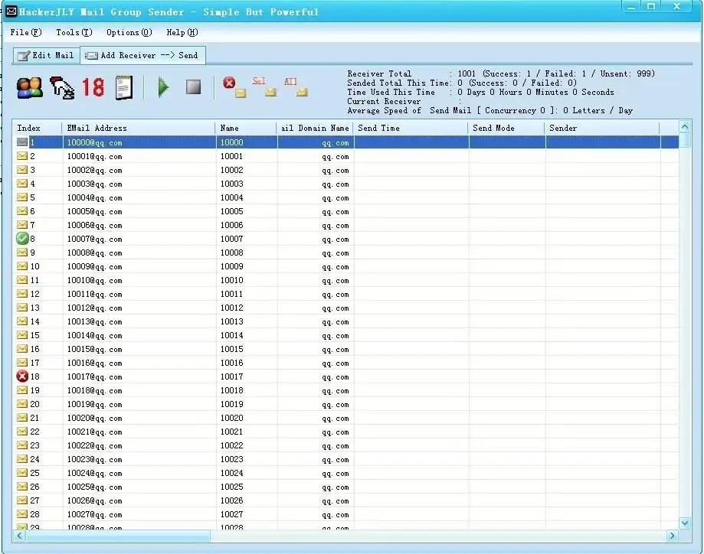This screenshot has height=554, width=704.
Task: Sort by the Mail Domain Name column header
Action: [315, 128]
